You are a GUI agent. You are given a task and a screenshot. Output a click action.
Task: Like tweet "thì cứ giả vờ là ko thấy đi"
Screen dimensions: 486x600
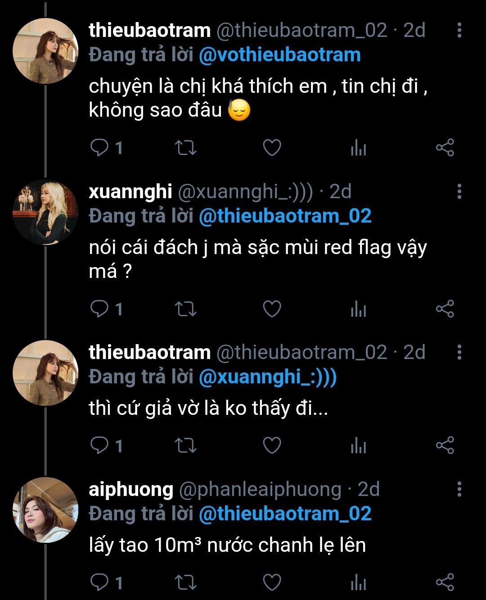point(272,445)
